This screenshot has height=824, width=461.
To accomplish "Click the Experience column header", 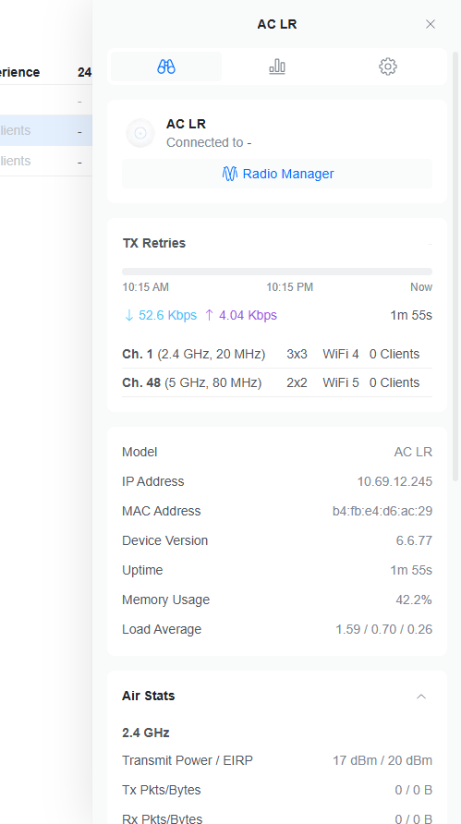I will coord(20,72).
